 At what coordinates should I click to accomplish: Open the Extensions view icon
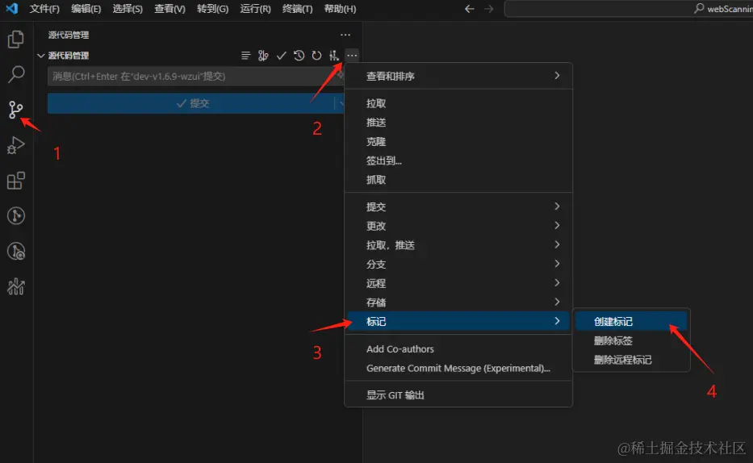coord(16,181)
